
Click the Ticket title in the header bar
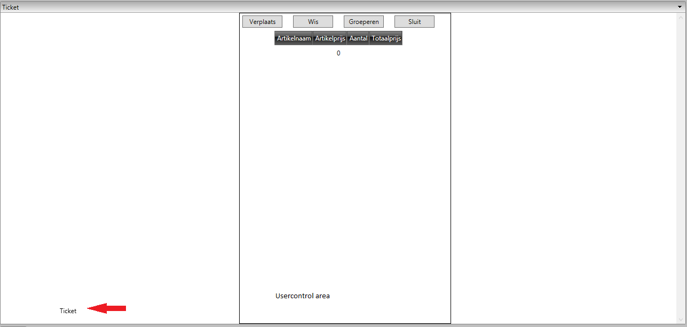point(11,7)
